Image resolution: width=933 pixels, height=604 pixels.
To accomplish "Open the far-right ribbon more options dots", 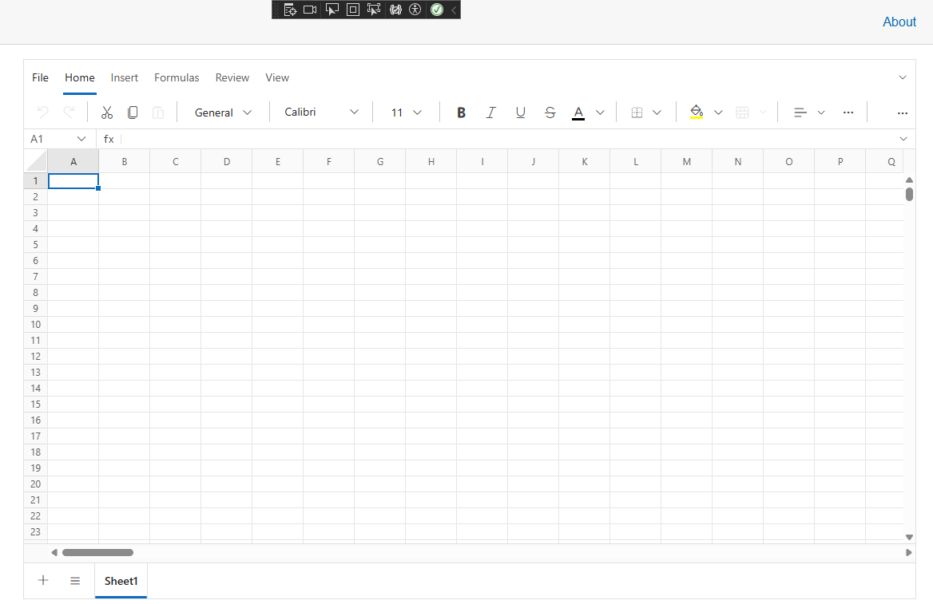I will pyautogui.click(x=903, y=113).
